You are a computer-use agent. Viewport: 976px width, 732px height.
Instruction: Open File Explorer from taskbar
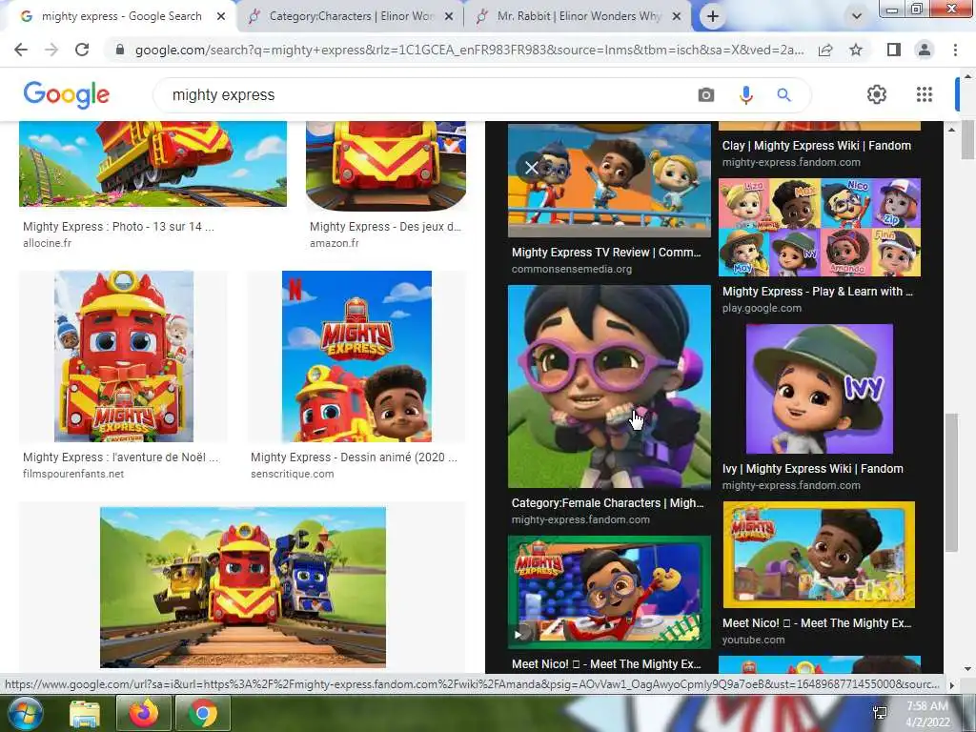point(85,713)
